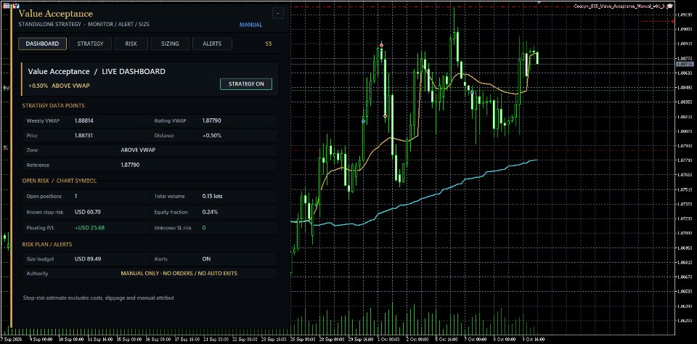Click the RISK PLAN / ALERTS header
This screenshot has height=344, width=697.
(47, 245)
